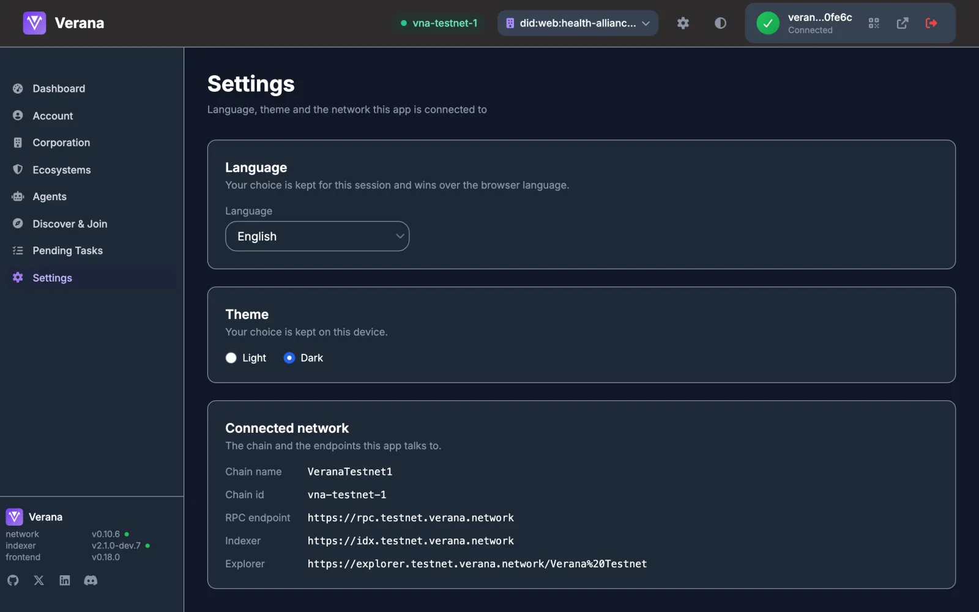
Task: Go to Account in the sidebar
Action: click(53, 116)
